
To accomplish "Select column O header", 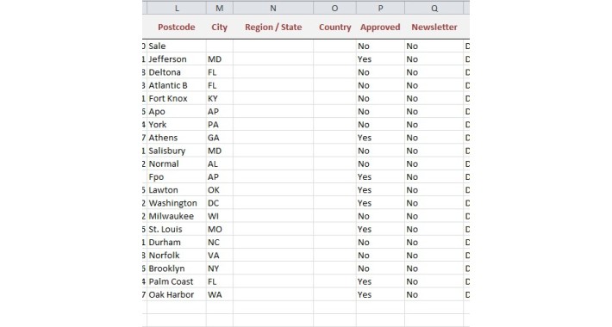I will click(334, 9).
